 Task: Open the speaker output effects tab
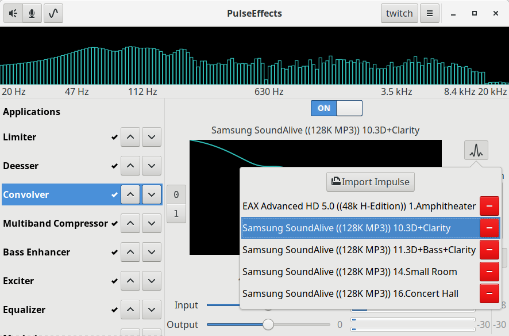[x=13, y=13]
